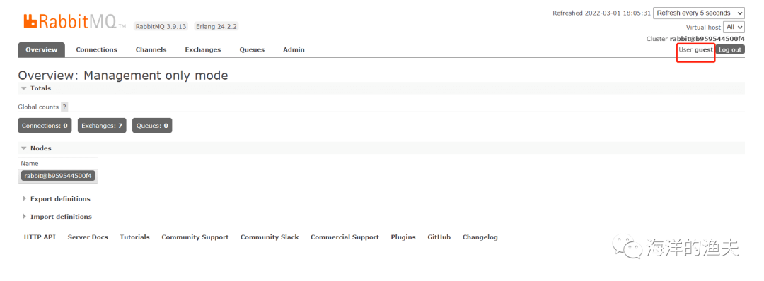Go to the Queues tab
The width and height of the screenshot is (764, 281).
point(252,49)
